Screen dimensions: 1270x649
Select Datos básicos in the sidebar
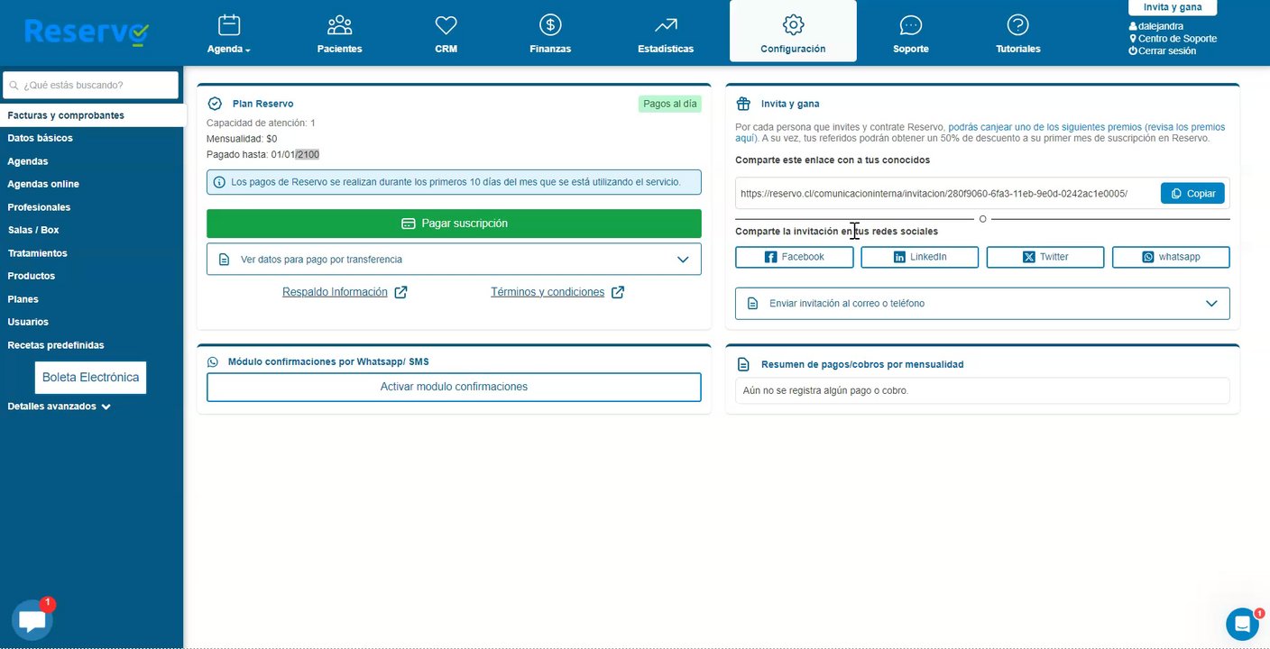click(40, 138)
